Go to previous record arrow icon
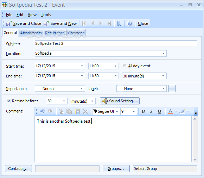204x178 pixels. [x=93, y=23]
